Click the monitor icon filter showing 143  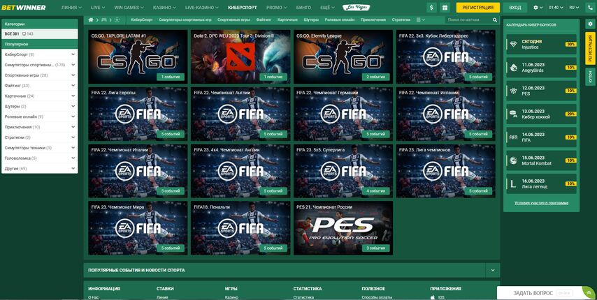pyautogui.click(x=27, y=33)
